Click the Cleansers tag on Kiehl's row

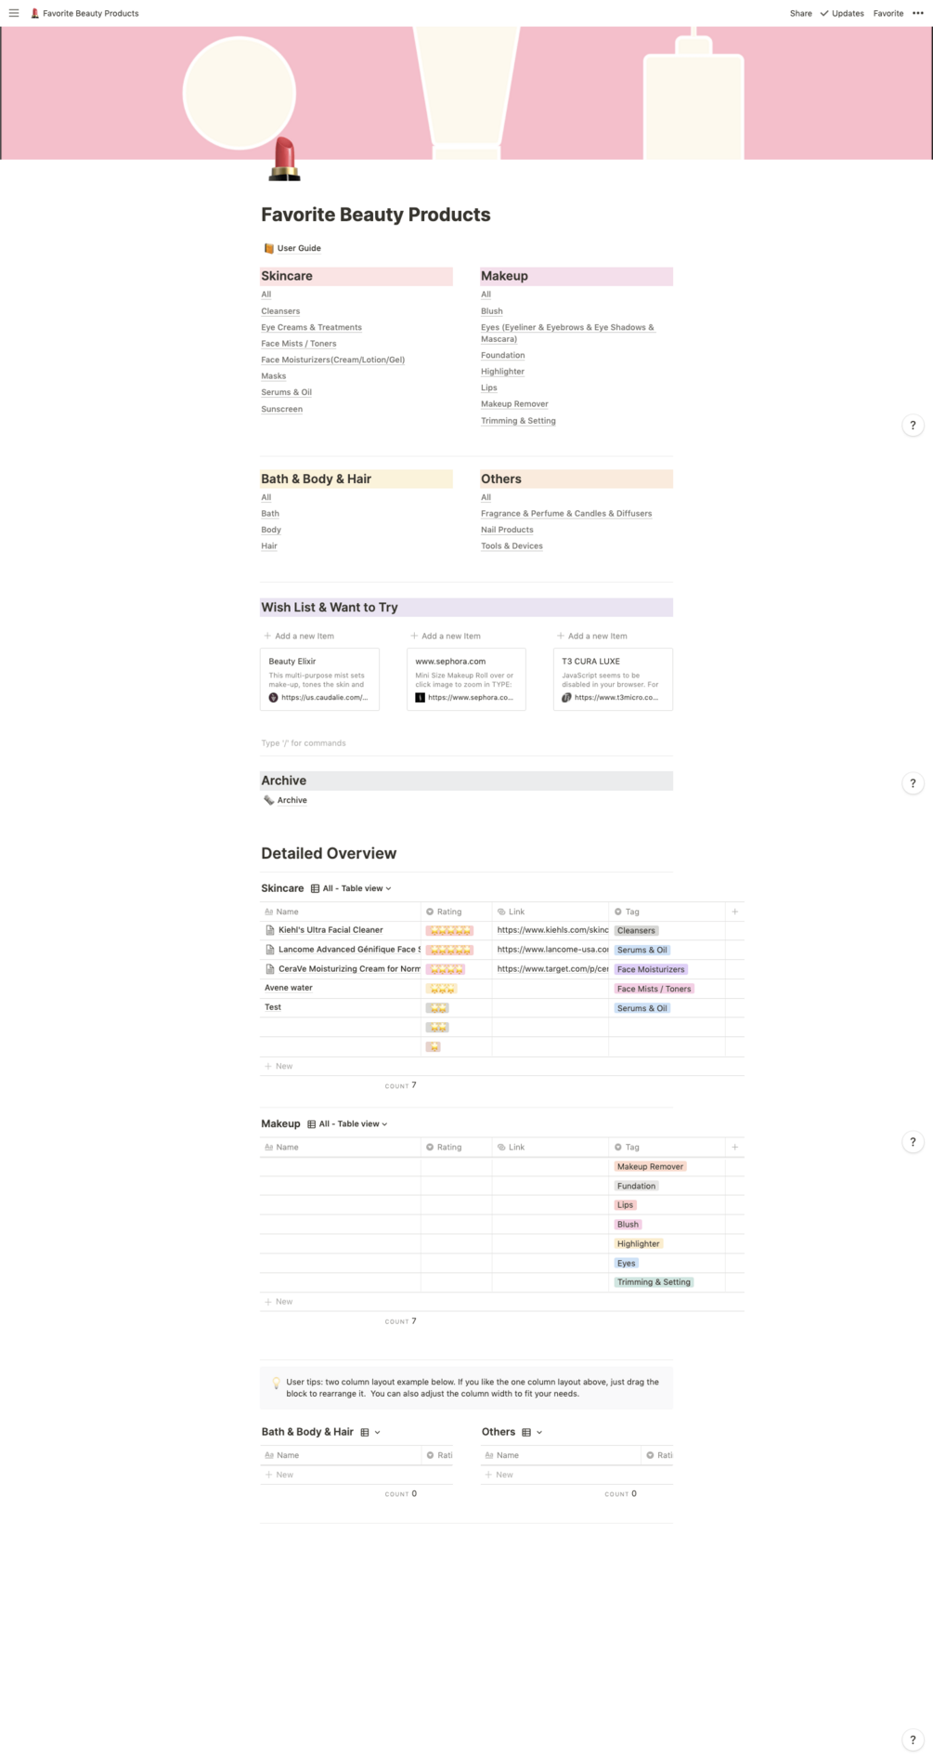click(x=636, y=930)
